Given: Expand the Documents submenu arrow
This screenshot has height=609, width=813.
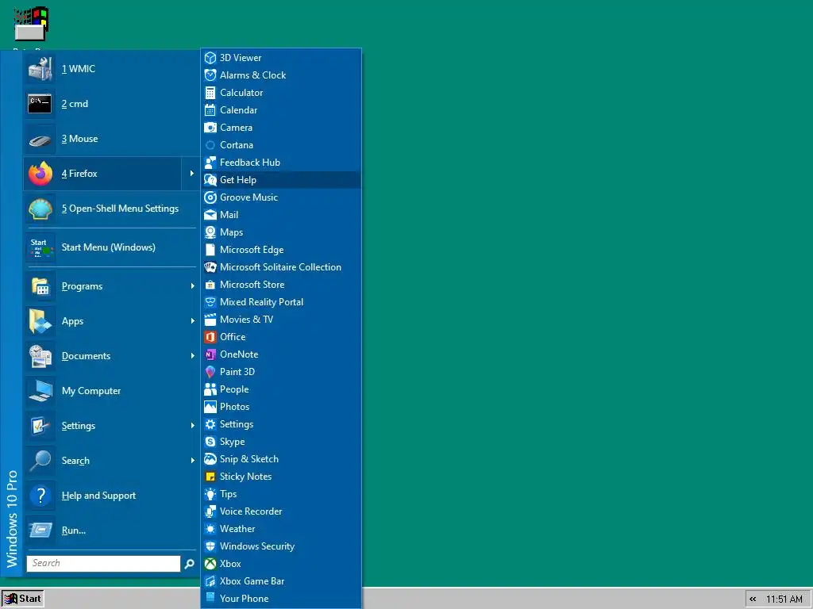Looking at the screenshot, I should pyautogui.click(x=192, y=356).
